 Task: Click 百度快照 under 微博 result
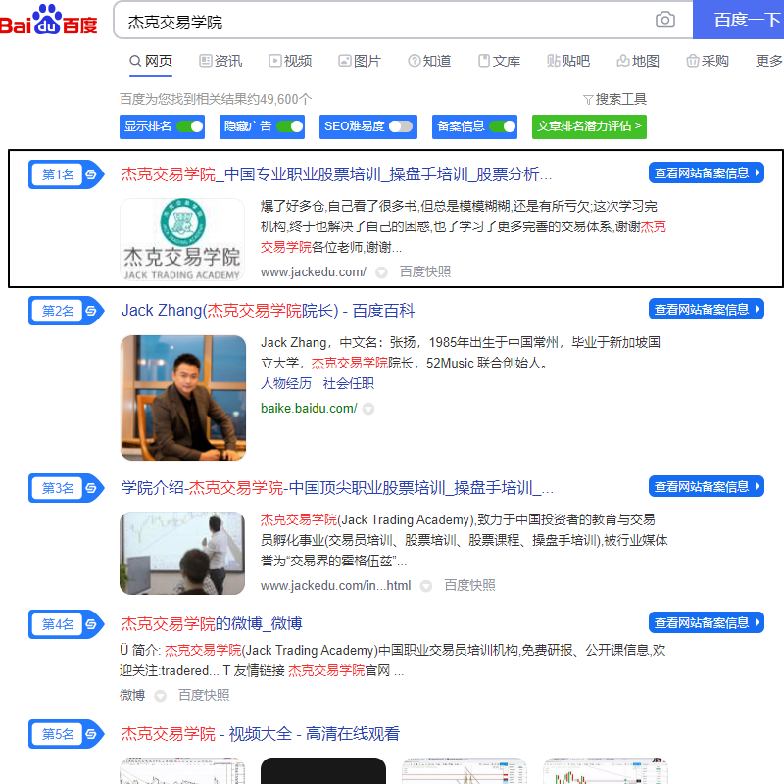[x=204, y=695]
